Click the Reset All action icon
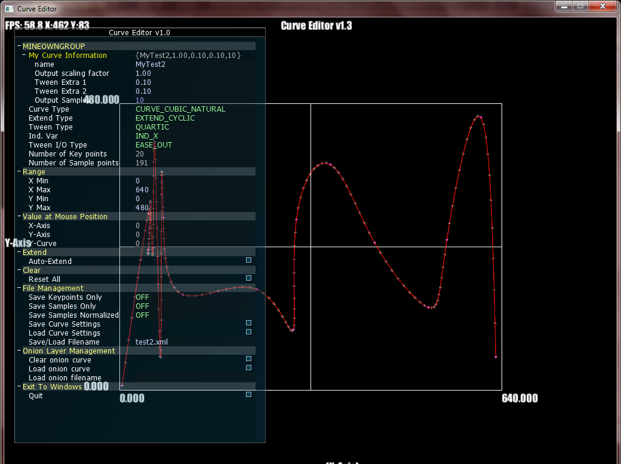The height and width of the screenshot is (464, 621). (248, 278)
